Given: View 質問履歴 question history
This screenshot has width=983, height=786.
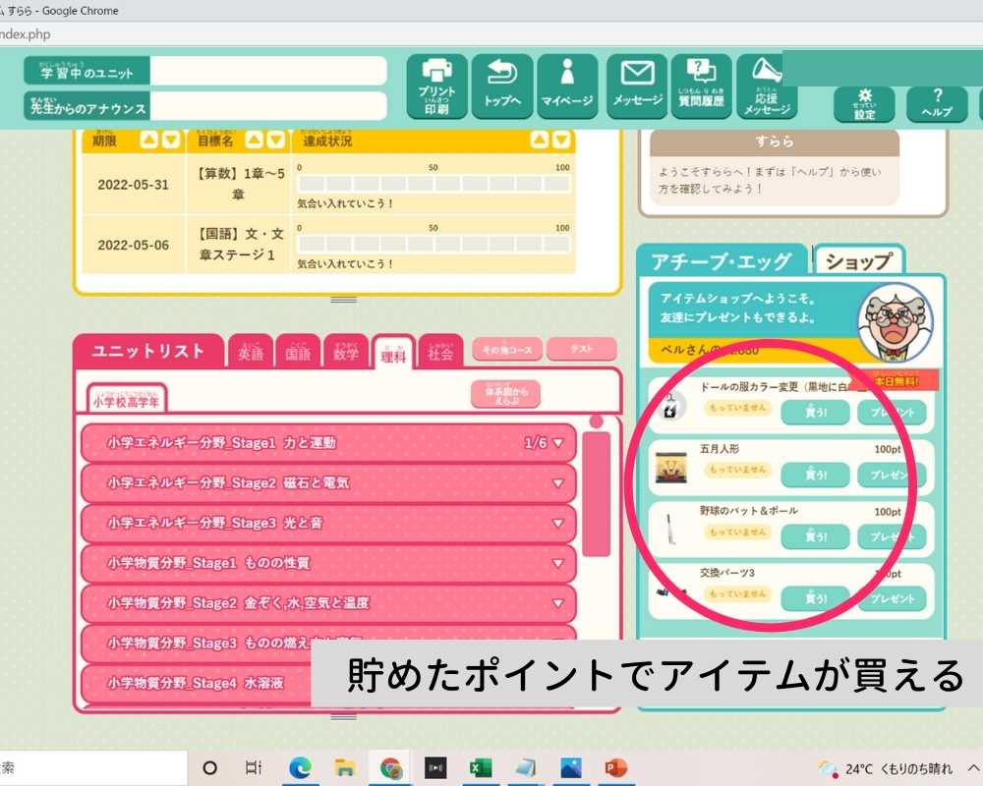Looking at the screenshot, I should [702, 85].
